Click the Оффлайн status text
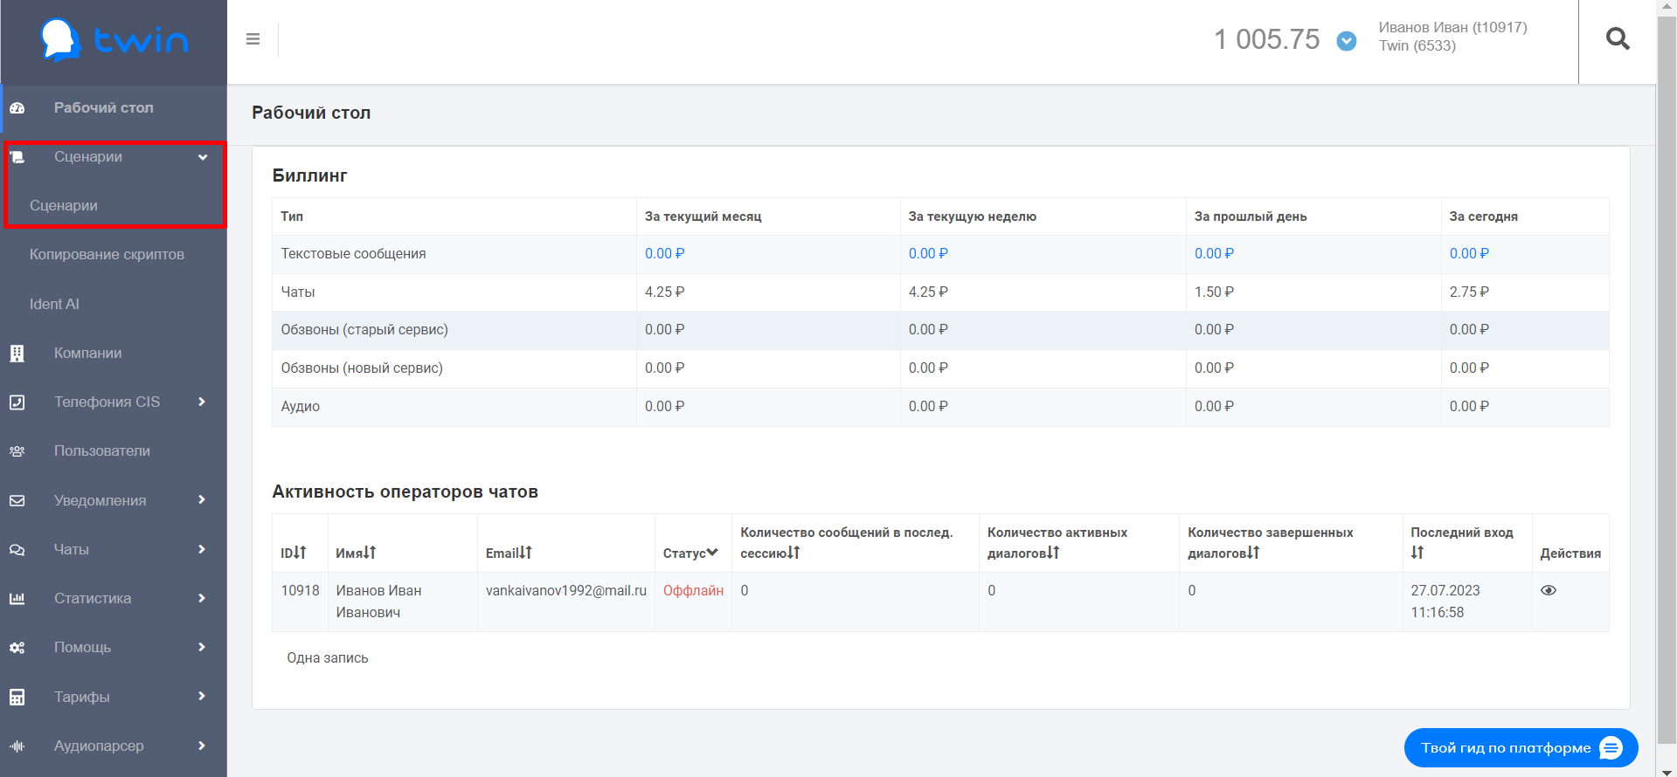 click(693, 591)
